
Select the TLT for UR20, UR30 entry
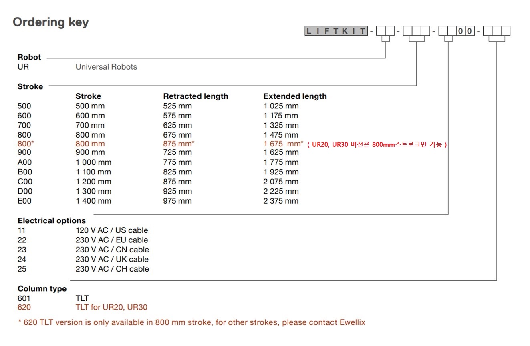[111, 307]
